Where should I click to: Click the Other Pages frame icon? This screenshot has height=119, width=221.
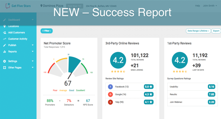(5, 68)
